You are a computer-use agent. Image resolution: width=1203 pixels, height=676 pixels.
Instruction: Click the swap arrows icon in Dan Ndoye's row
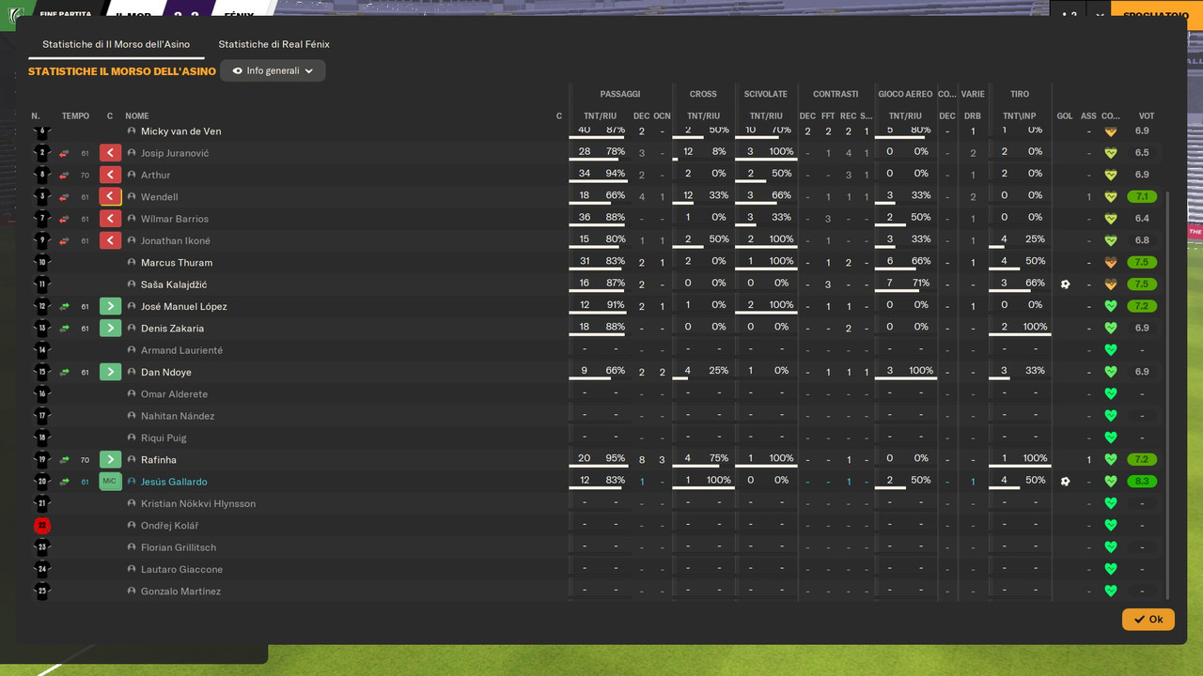64,372
